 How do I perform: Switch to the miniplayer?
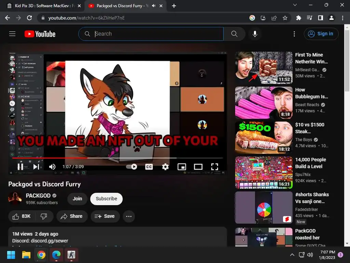pos(182,167)
